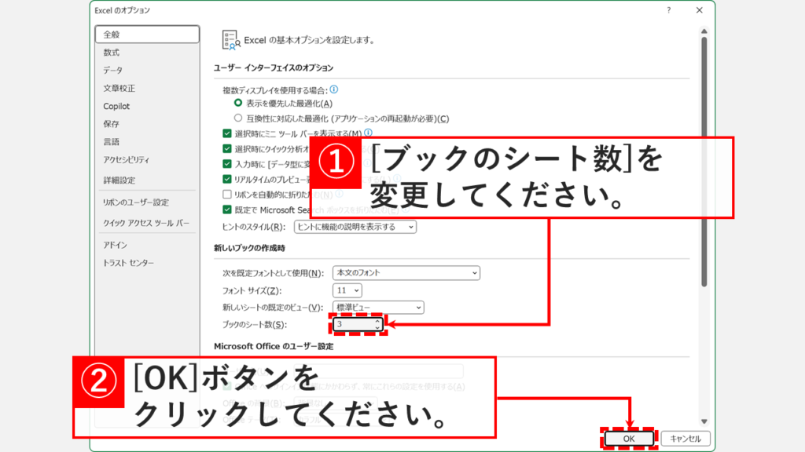Open the フォント サイズ dropdown
805x452 pixels.
click(355, 291)
